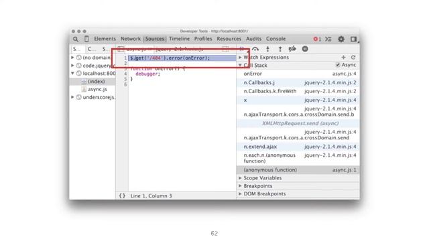This screenshot has height=241, width=429.
Task: Select the onError call stack frame
Action: (x=298, y=74)
